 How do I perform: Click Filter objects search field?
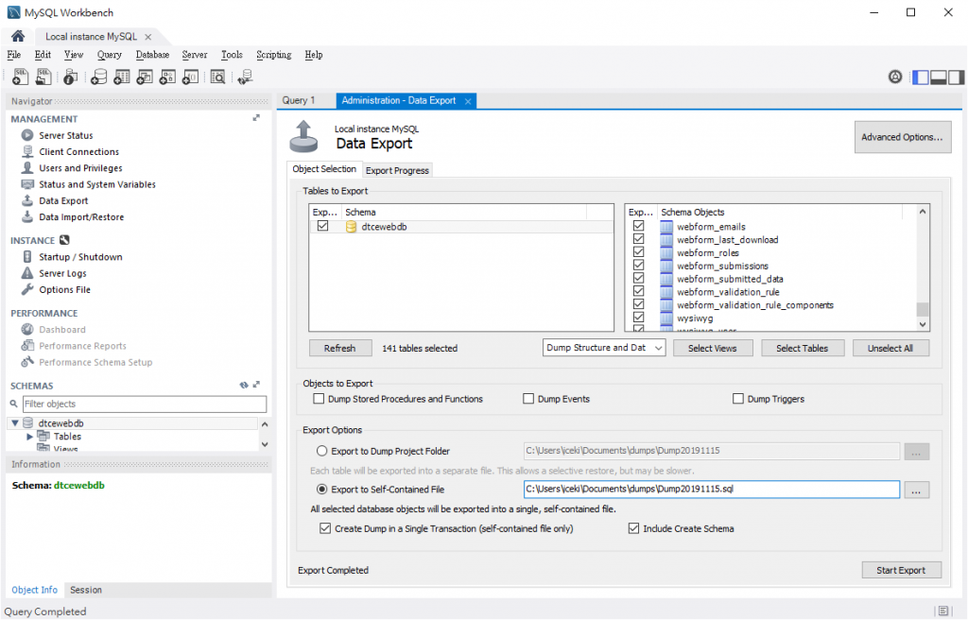coord(145,404)
